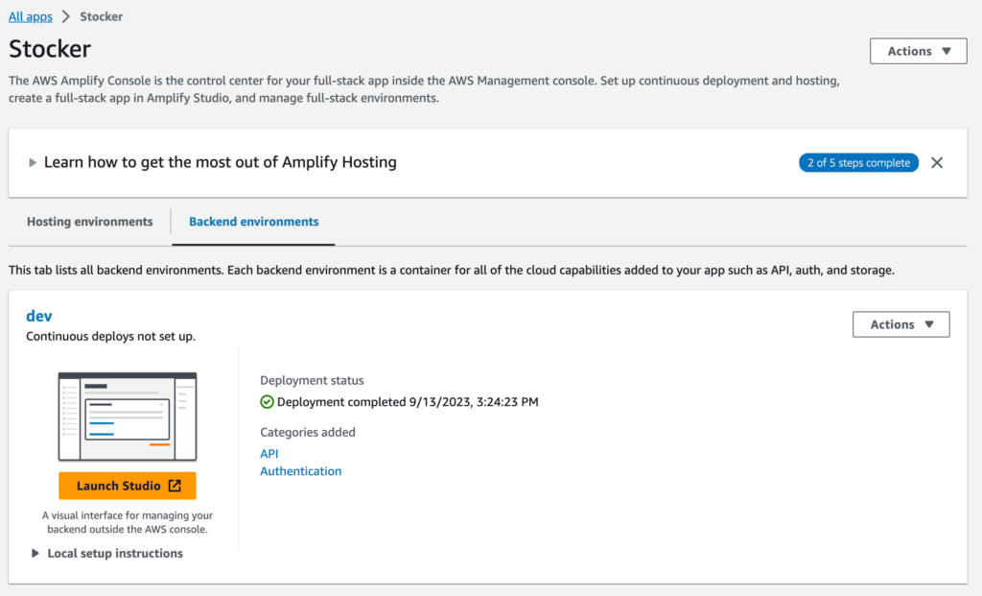Expand Local setup instructions
This screenshot has height=596, width=982.
[35, 554]
